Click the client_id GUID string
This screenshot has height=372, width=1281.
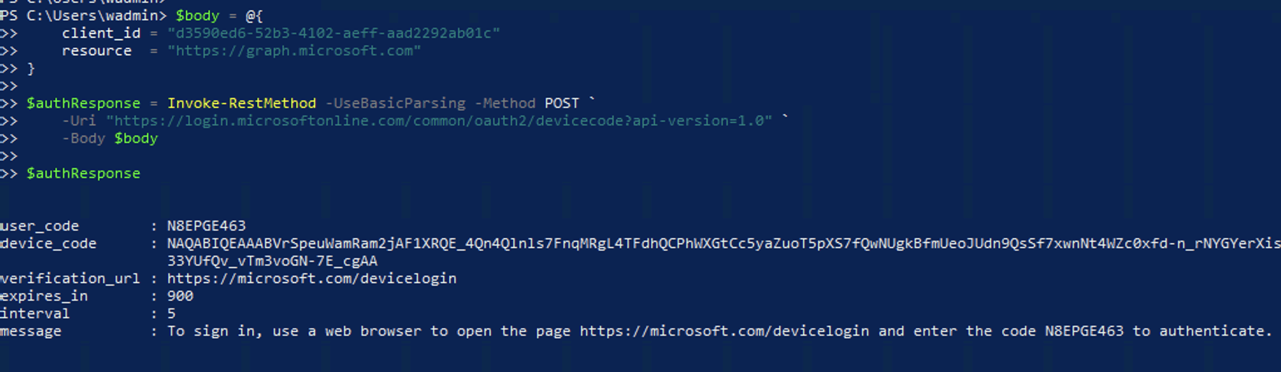333,33
